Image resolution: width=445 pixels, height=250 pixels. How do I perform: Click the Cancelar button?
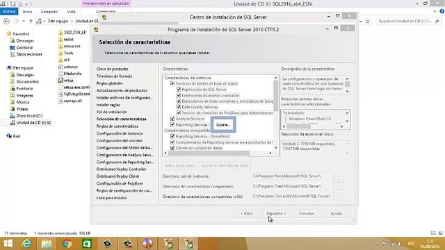306,213
